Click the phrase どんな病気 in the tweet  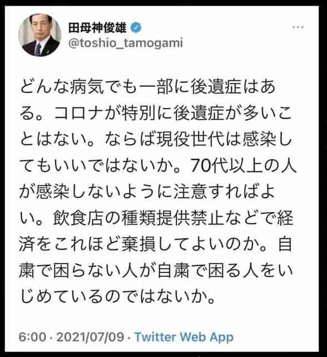click(62, 86)
